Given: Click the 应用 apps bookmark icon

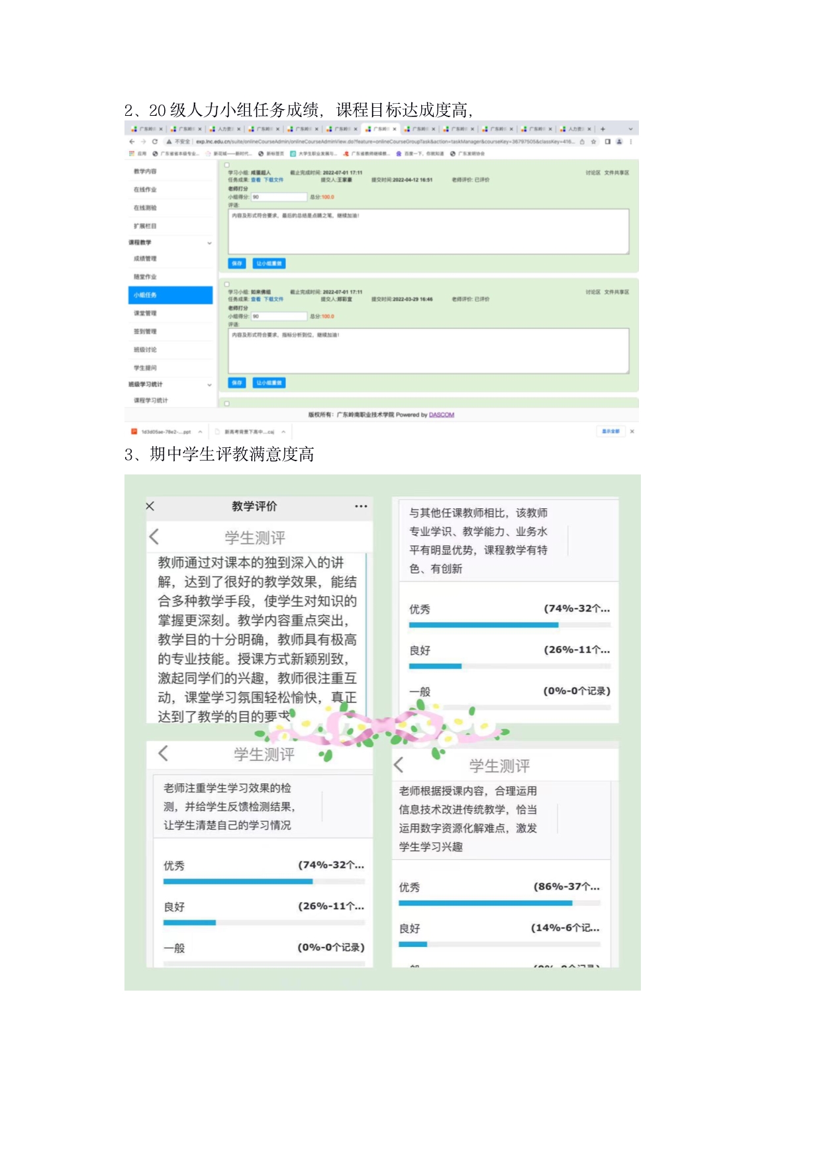Looking at the screenshot, I should click(x=132, y=154).
